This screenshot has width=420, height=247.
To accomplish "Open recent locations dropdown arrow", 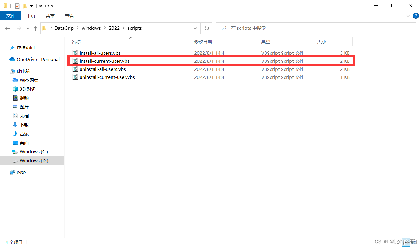I will pyautogui.click(x=28, y=28).
